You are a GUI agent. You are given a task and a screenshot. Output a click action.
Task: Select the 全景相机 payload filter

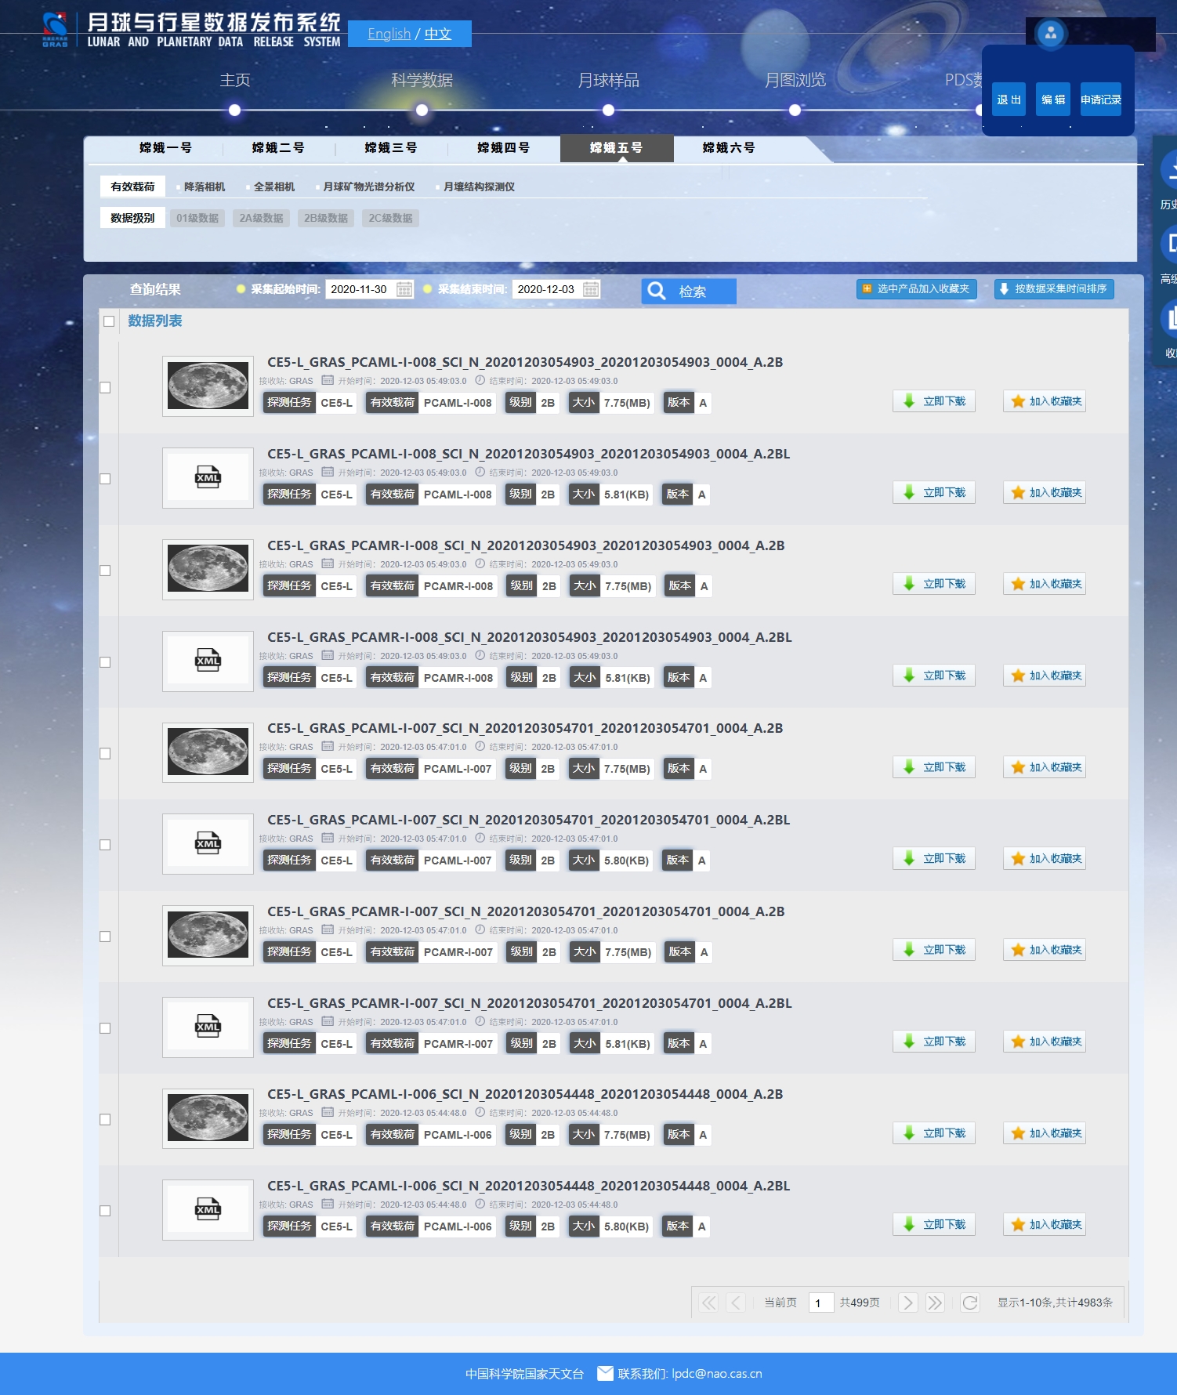point(273,187)
